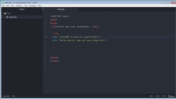
Task: Select the Test folder icon
Action: (x=5, y=13)
